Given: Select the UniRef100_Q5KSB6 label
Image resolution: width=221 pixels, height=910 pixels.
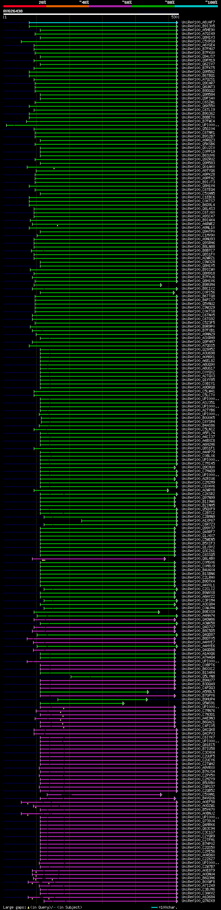Looking at the screenshot, I should [199, 144].
